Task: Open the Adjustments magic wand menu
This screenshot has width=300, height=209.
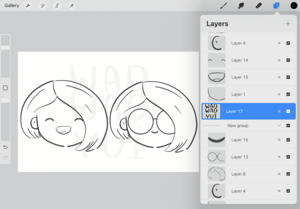Action: (x=42, y=6)
